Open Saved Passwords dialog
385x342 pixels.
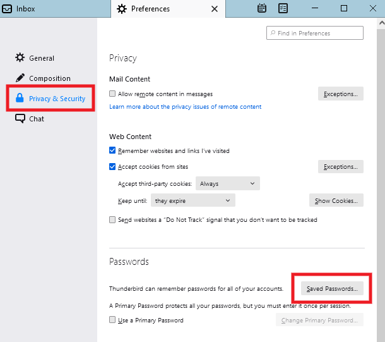coord(332,288)
